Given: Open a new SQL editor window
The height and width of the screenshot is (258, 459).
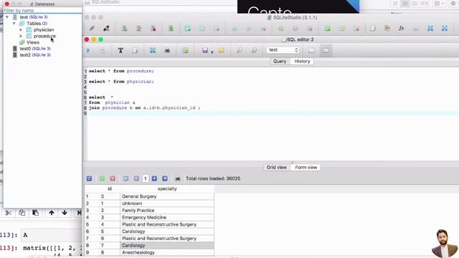Looking at the screenshot, I should point(373,29).
